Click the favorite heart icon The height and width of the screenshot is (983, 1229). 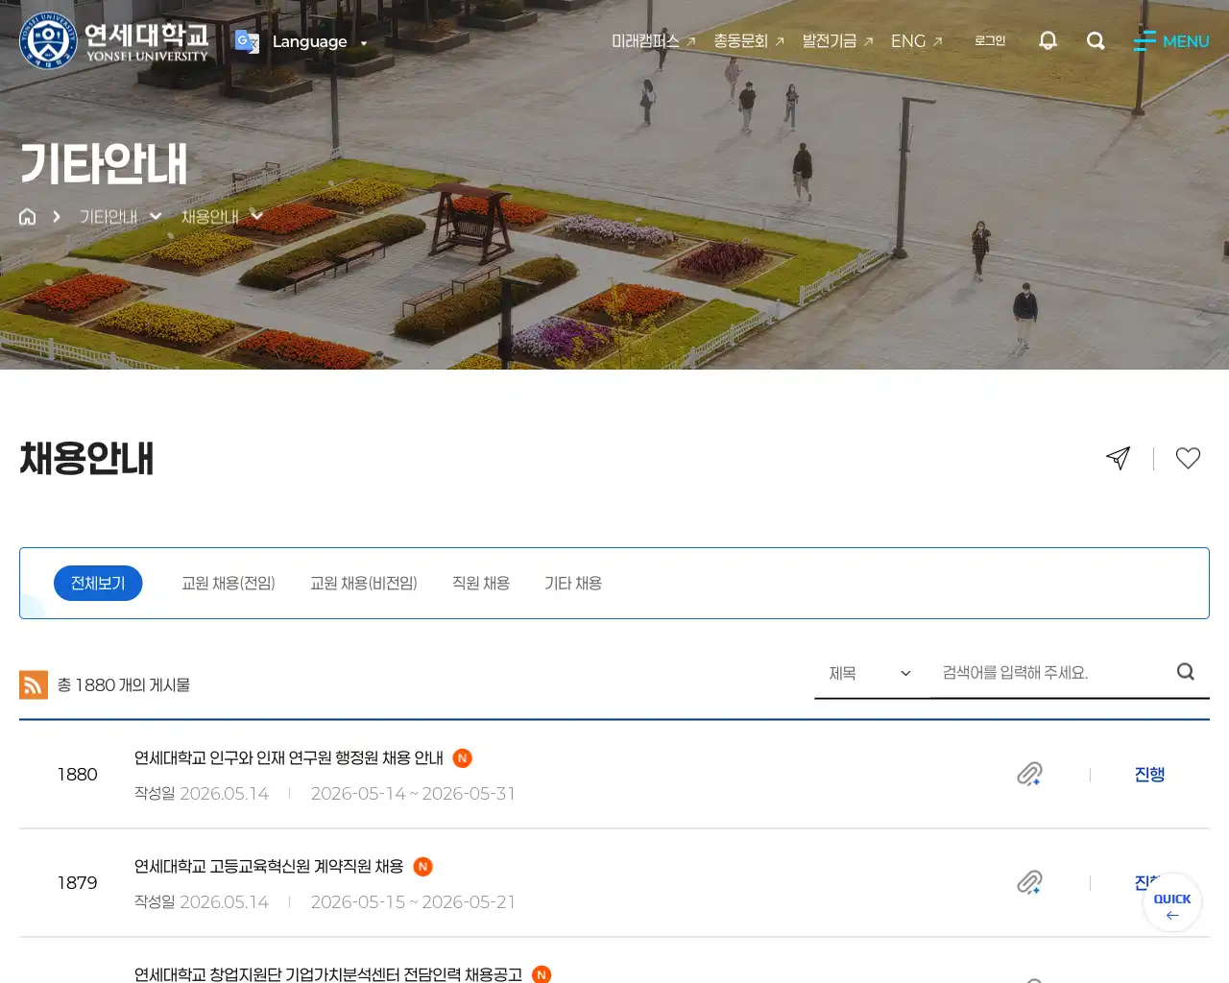click(x=1188, y=458)
